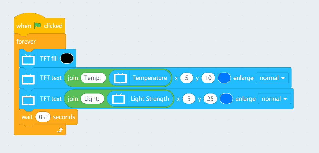
Task: Edit the "Light:" join text field
Action: 92,99
